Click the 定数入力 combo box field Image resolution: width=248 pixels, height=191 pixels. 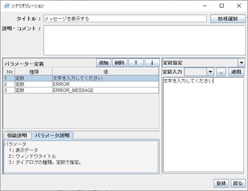tap(195, 72)
